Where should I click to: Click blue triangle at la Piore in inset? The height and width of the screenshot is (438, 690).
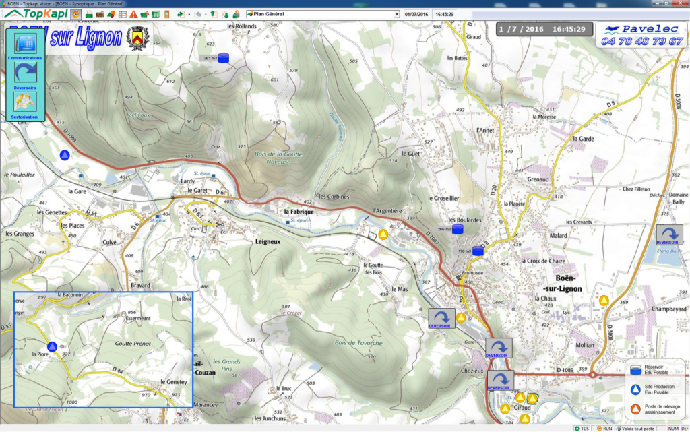(53, 347)
